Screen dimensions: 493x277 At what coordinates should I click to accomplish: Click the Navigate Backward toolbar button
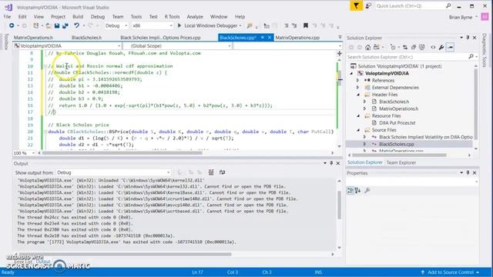coord(12,25)
